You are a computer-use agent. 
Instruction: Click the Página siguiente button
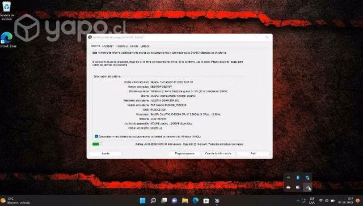pos(184,153)
